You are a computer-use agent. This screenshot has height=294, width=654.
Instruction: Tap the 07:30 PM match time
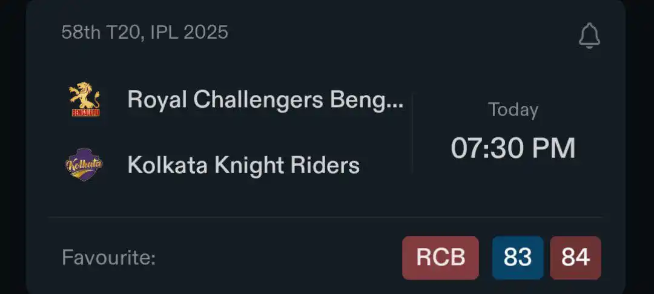tap(513, 148)
